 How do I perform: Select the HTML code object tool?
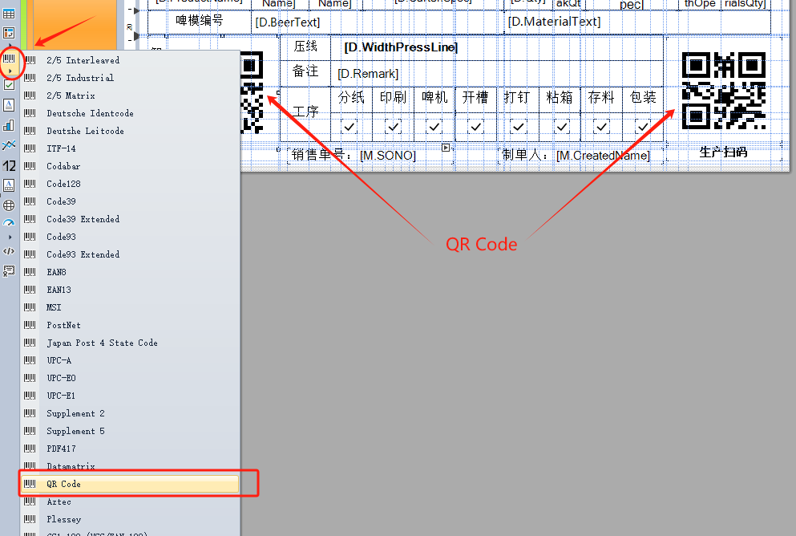coord(9,251)
